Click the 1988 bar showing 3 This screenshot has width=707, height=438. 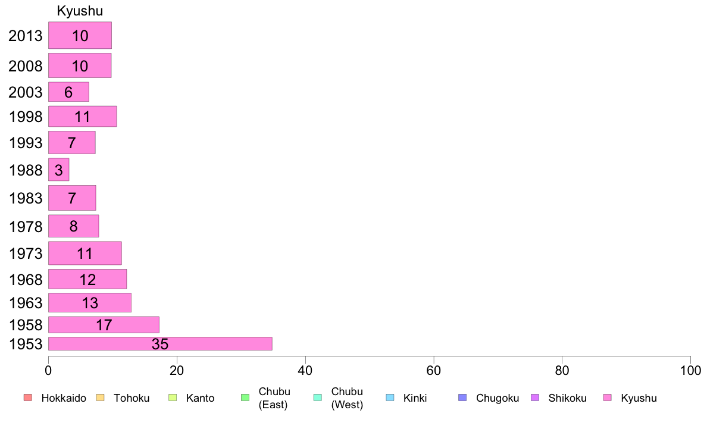[x=58, y=170]
